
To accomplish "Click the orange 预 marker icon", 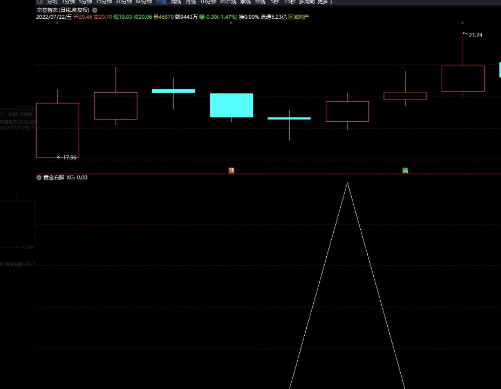I will click(x=231, y=170).
